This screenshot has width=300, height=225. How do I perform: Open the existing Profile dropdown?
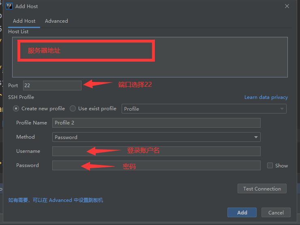click(204, 109)
